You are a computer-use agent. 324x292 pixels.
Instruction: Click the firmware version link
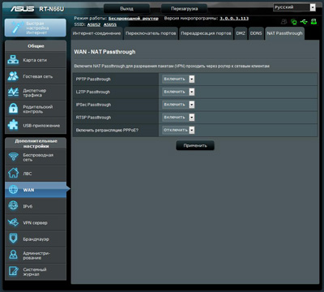[x=234, y=19]
